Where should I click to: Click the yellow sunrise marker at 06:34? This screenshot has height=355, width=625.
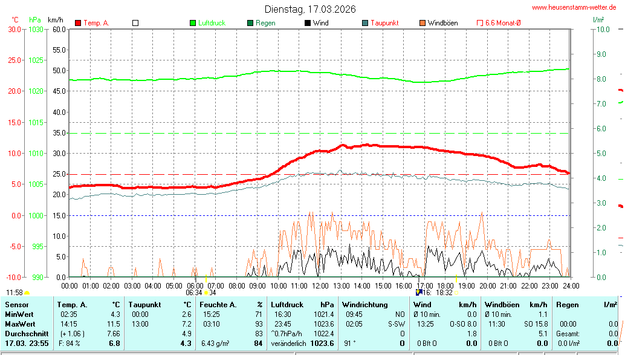point(206,293)
